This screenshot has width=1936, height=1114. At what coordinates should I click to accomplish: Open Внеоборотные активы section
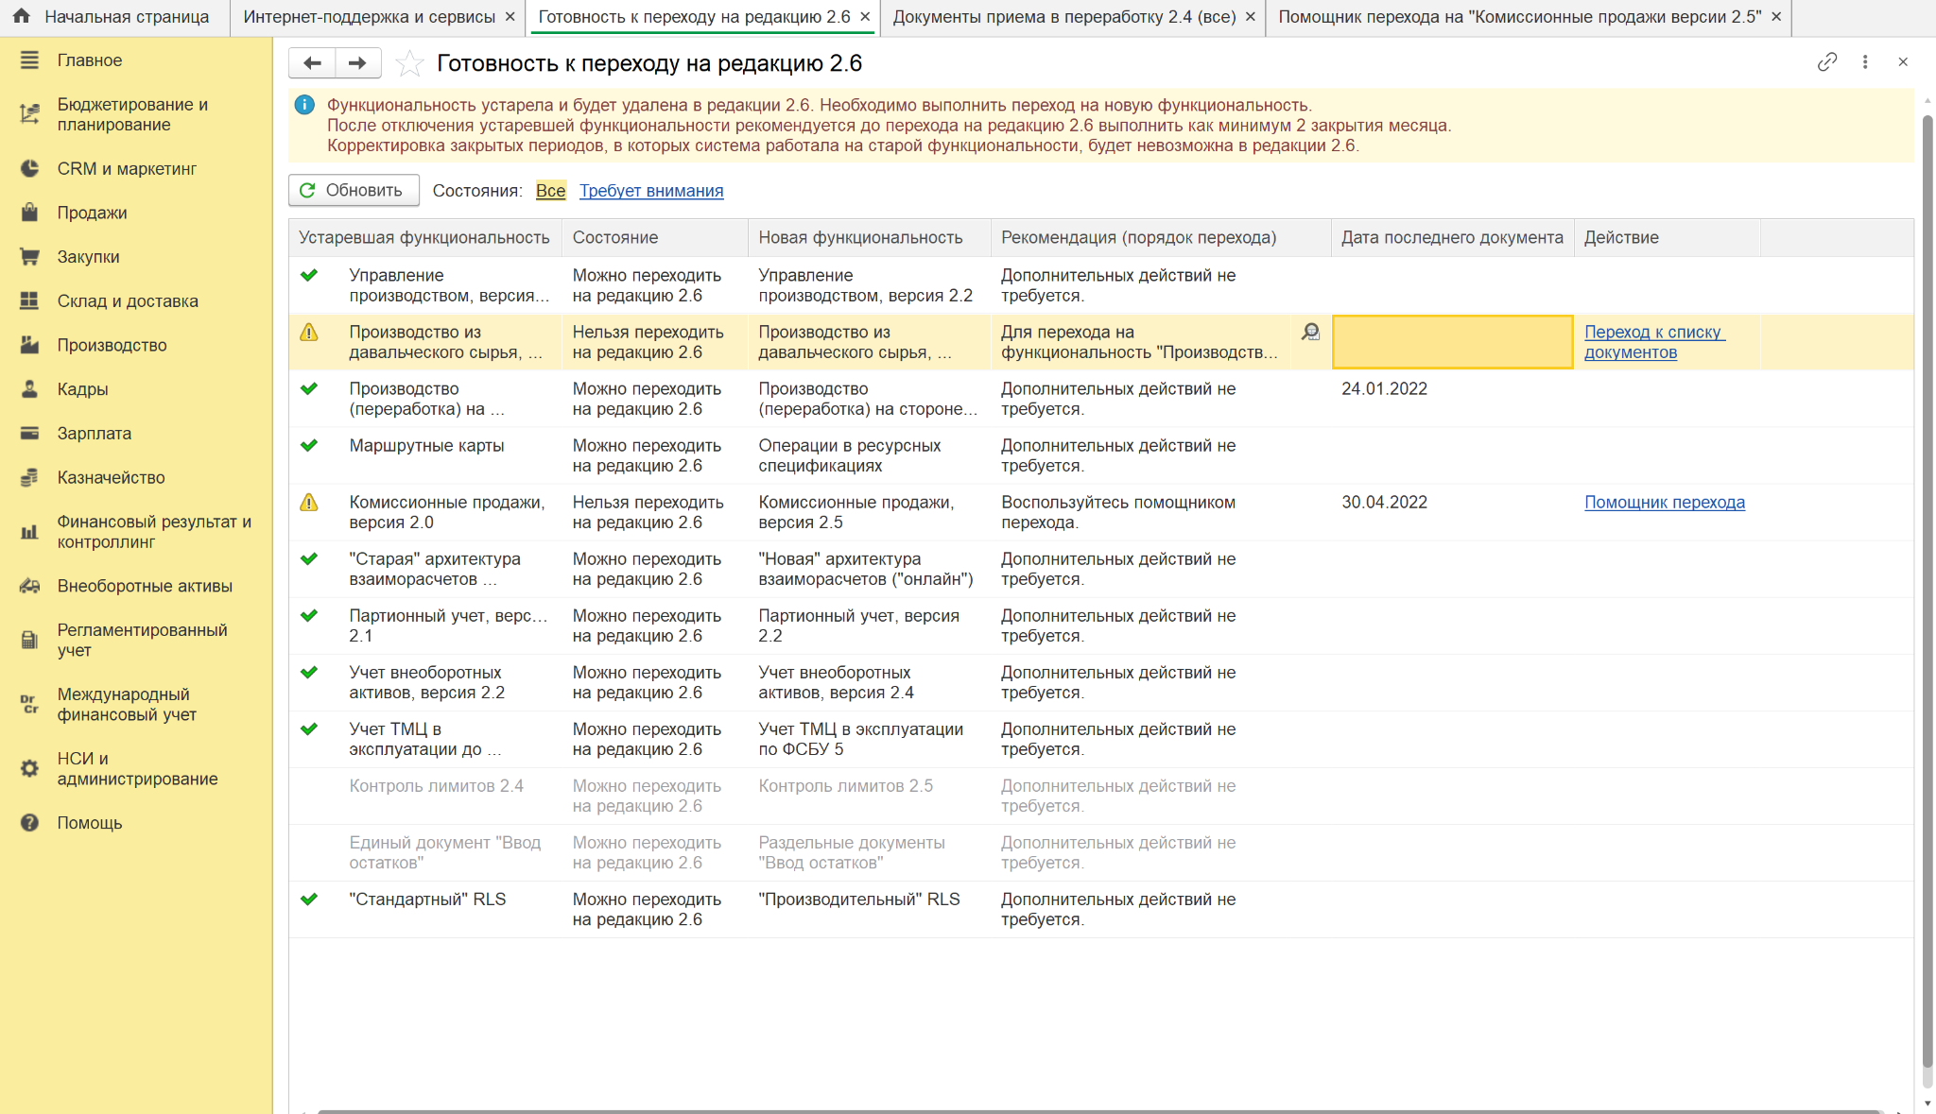136,586
